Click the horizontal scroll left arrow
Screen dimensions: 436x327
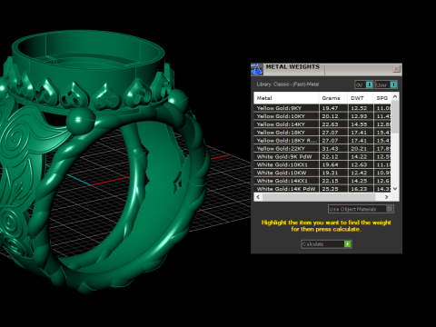coord(258,197)
